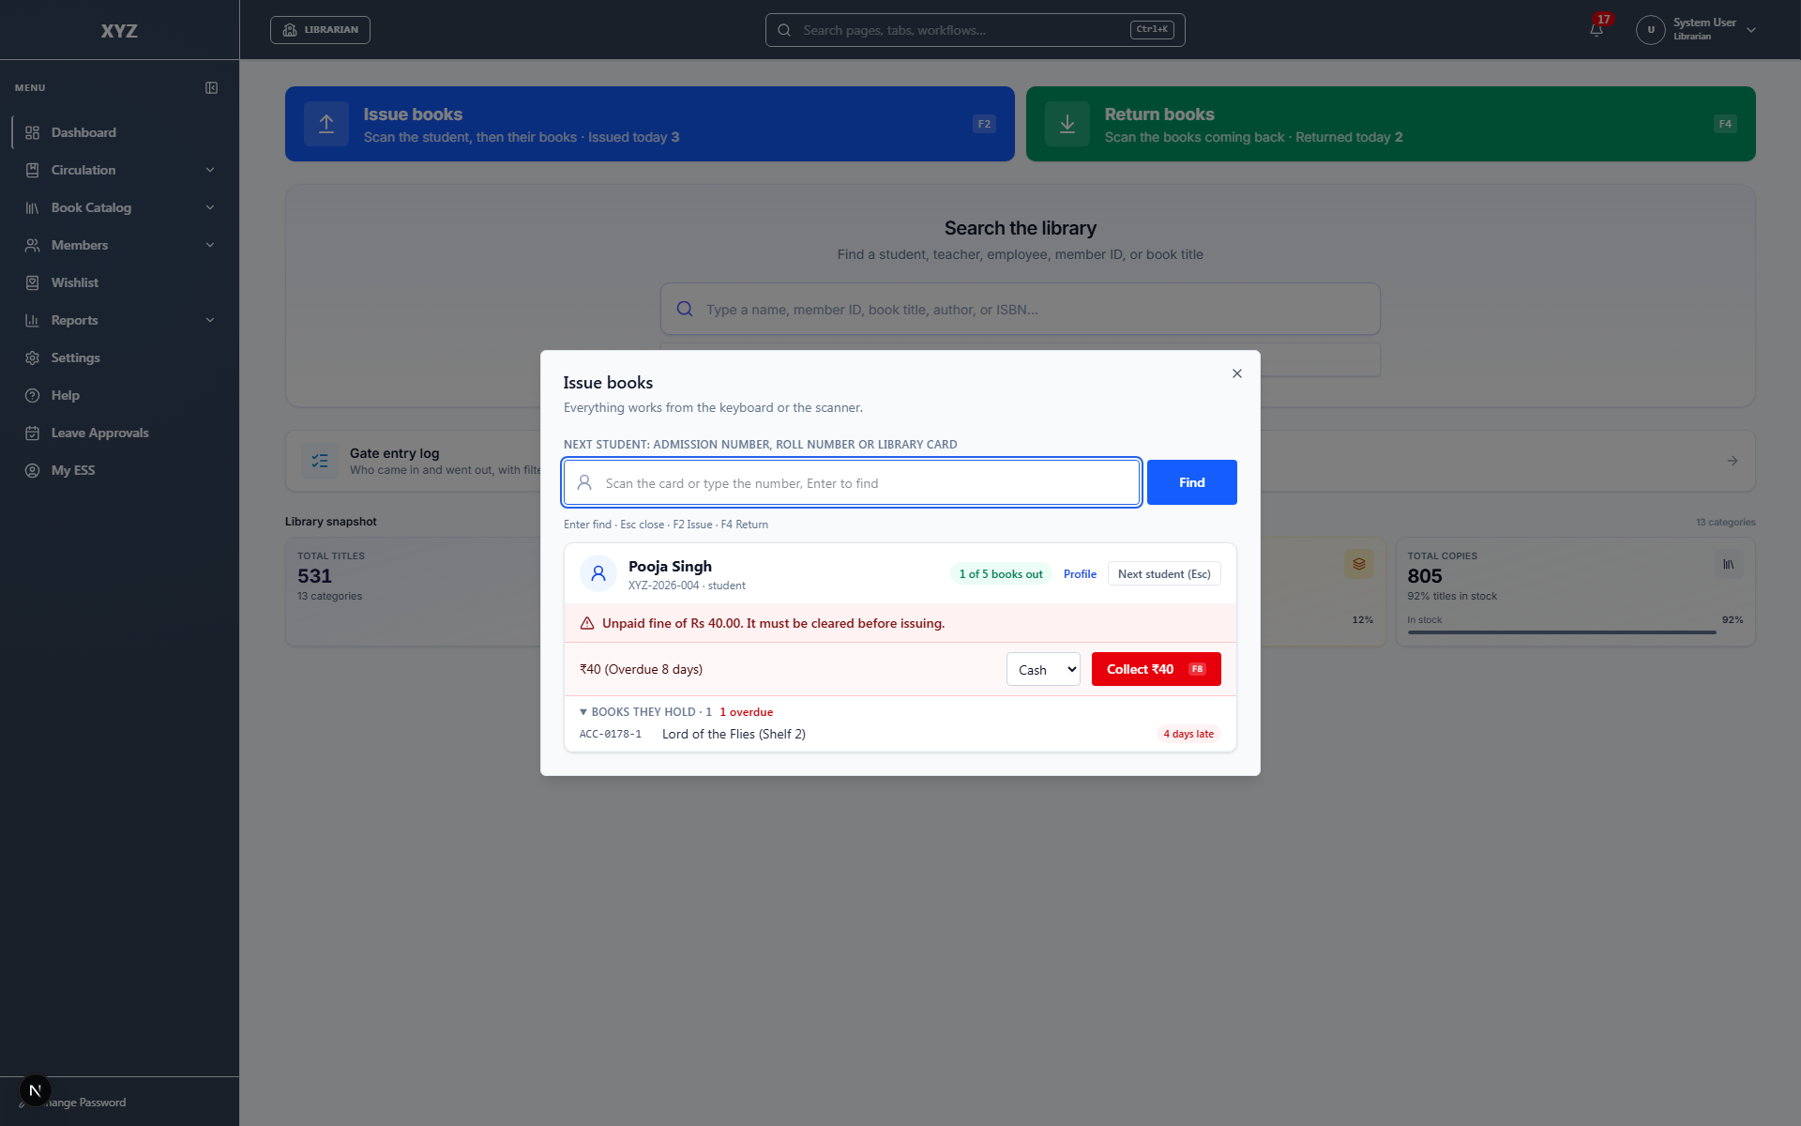Viewport: 1801px width, 1126px height.
Task: Click the Gate entry log arrow icon
Action: click(1733, 461)
